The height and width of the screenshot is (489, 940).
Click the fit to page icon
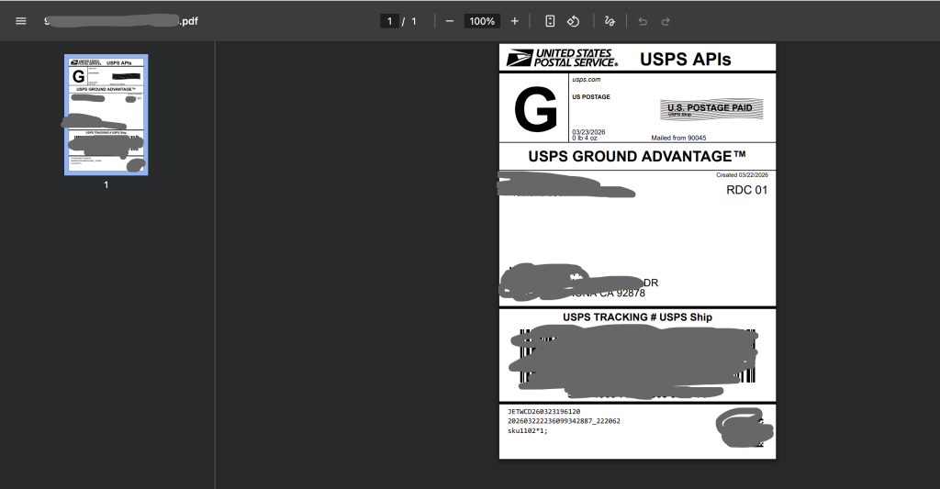pos(550,20)
